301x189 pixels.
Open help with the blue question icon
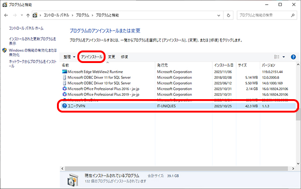click(293, 57)
